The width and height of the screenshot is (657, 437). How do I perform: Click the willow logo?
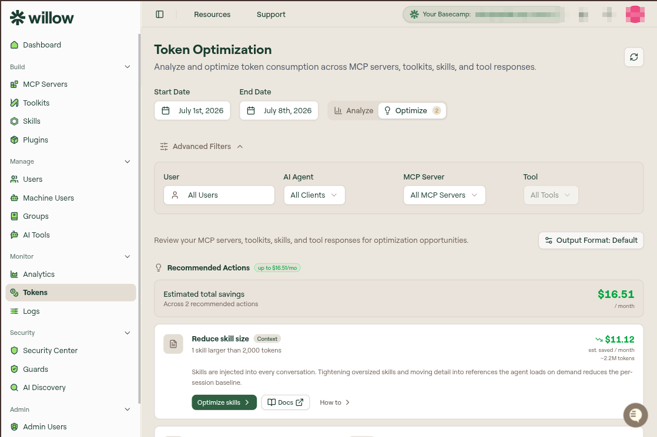[42, 18]
